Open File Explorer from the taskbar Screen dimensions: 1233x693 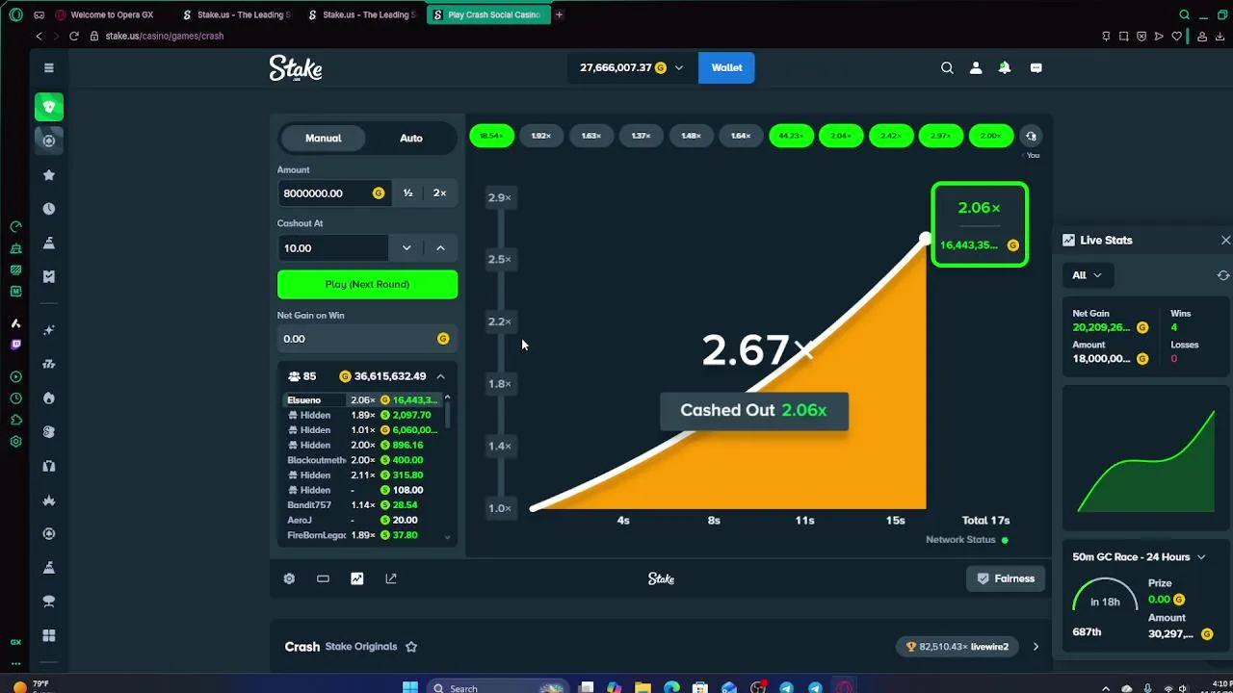click(x=643, y=687)
